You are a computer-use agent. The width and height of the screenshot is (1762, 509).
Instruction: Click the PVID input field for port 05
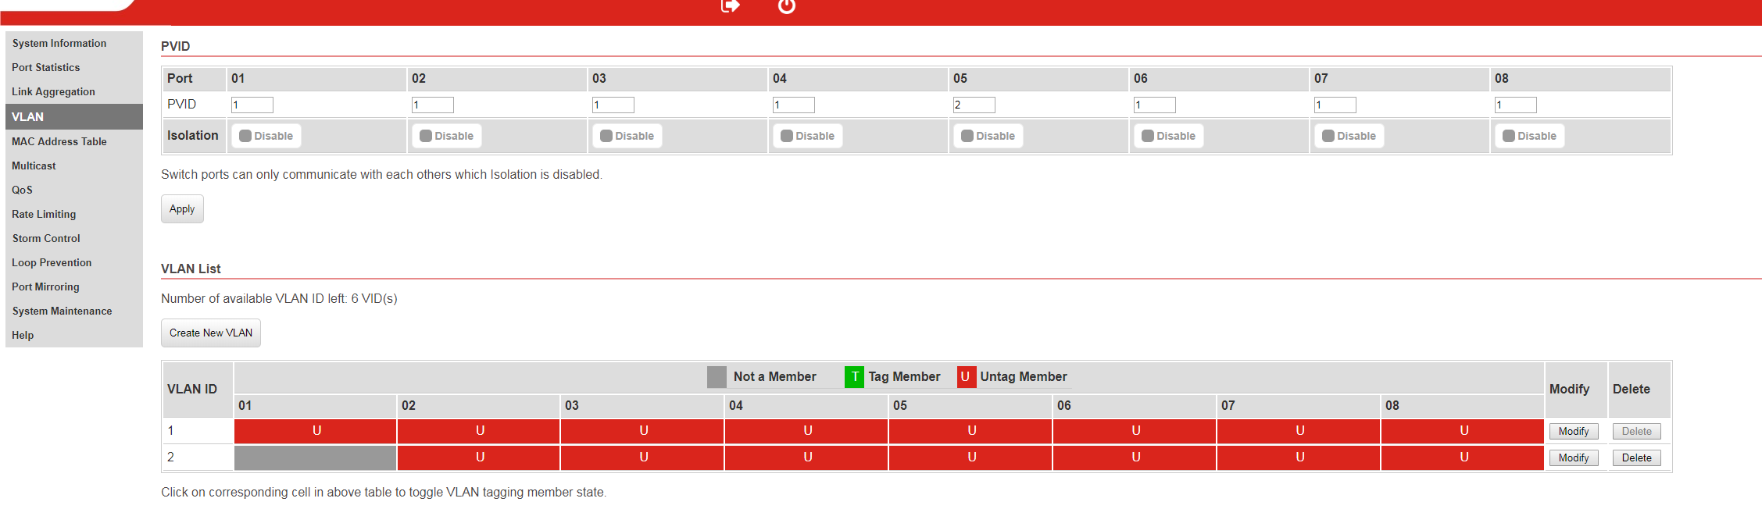(x=974, y=105)
